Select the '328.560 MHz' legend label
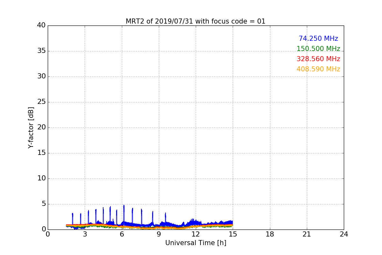This screenshot has width=382, height=255. [x=318, y=59]
